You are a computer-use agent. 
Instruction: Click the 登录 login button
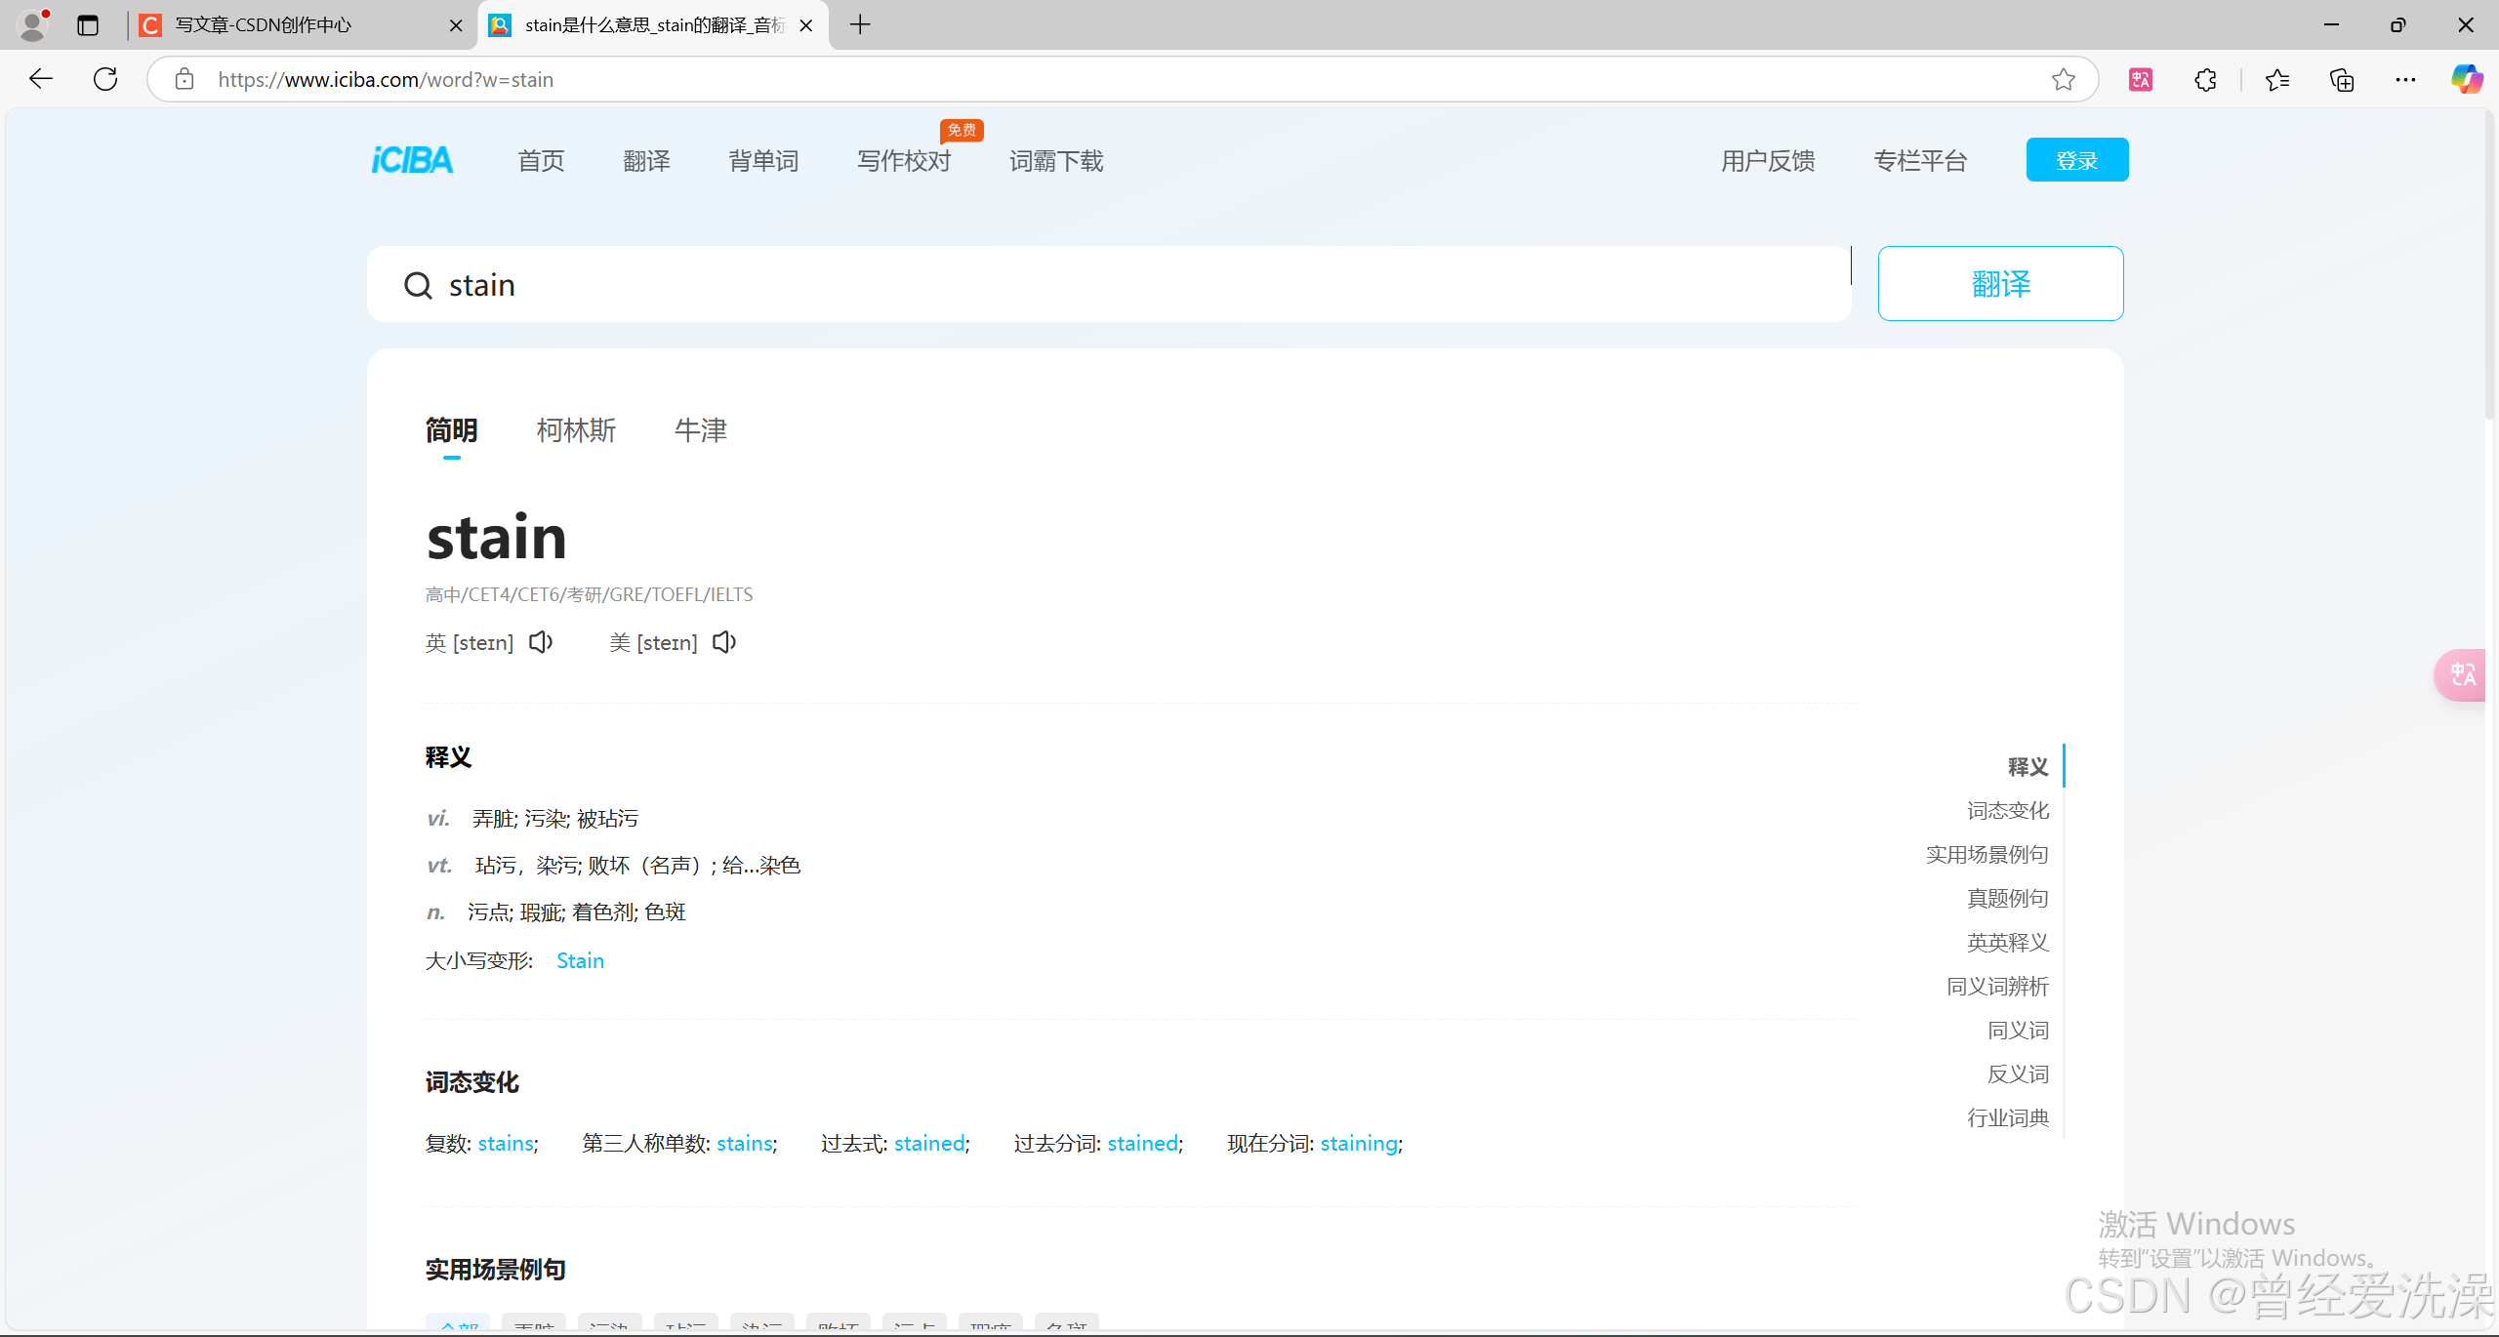[x=2076, y=160]
